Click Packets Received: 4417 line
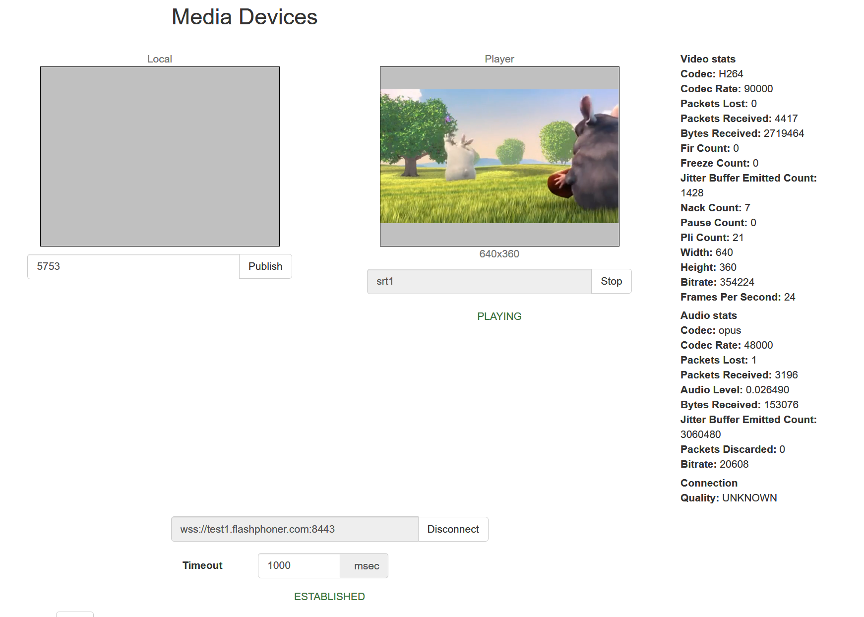Image resolution: width=864 pixels, height=617 pixels. tap(739, 119)
